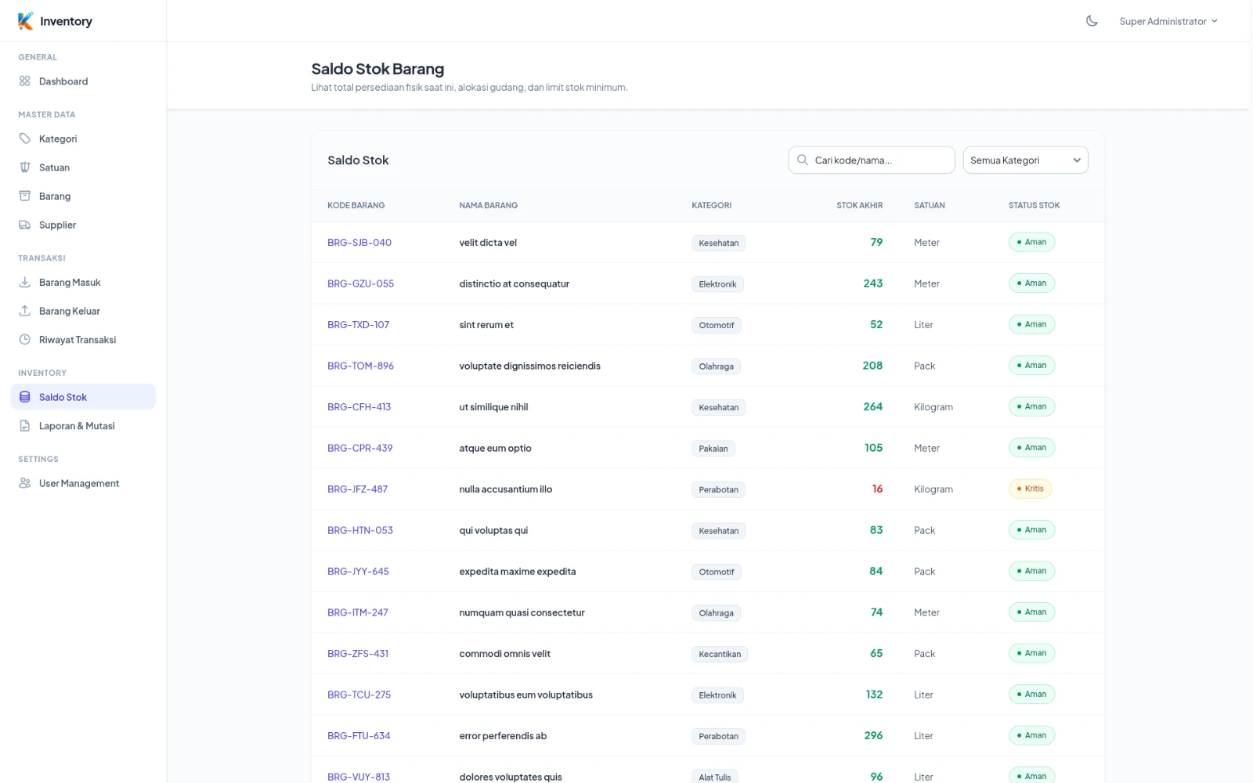Click item name 'nulla accusantium illo'
The width and height of the screenshot is (1253, 783).
coord(505,489)
